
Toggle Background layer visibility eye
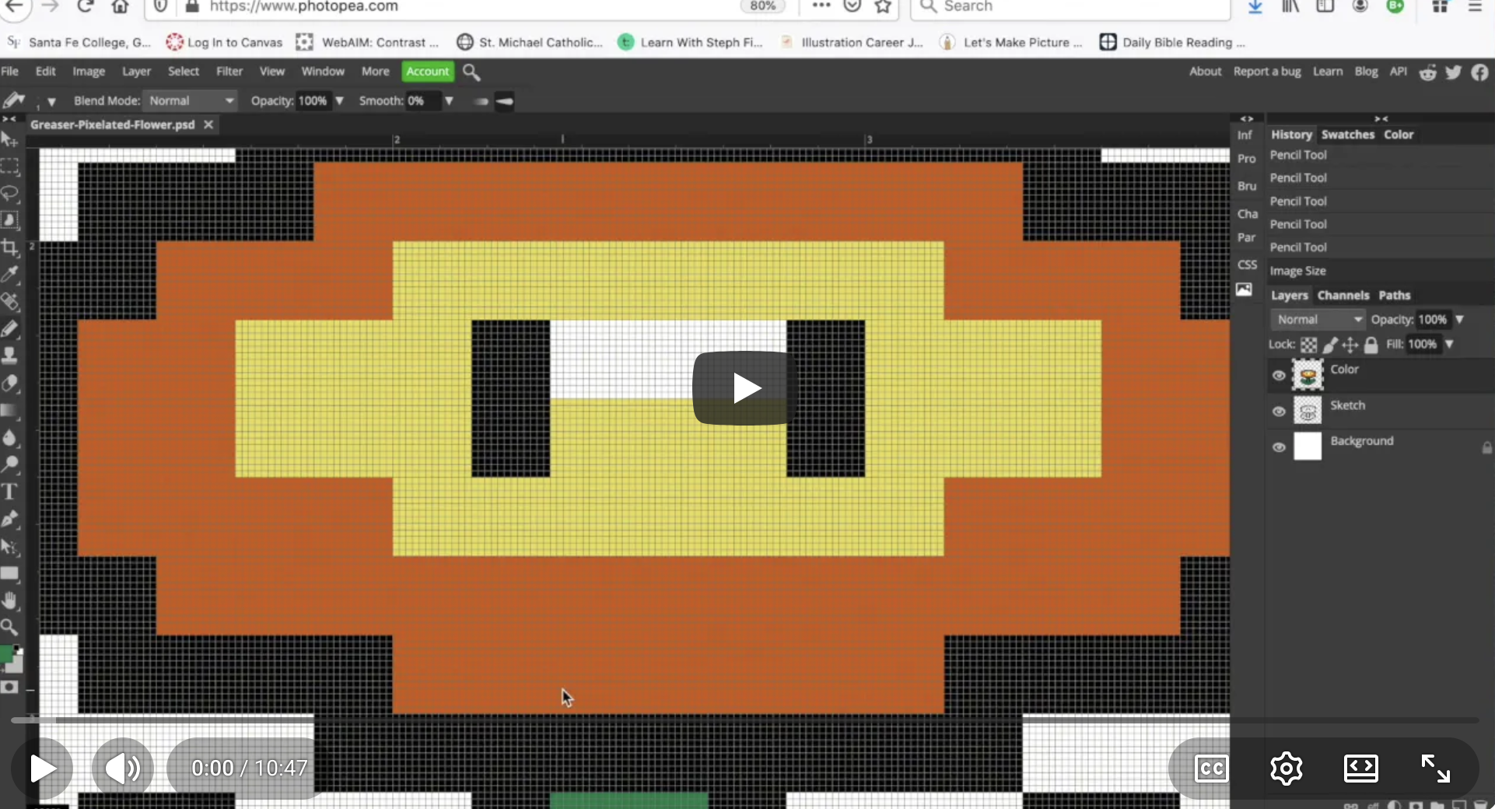(x=1279, y=447)
